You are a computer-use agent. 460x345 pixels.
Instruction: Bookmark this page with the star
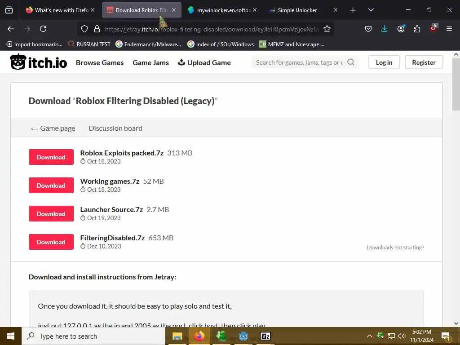(x=327, y=29)
